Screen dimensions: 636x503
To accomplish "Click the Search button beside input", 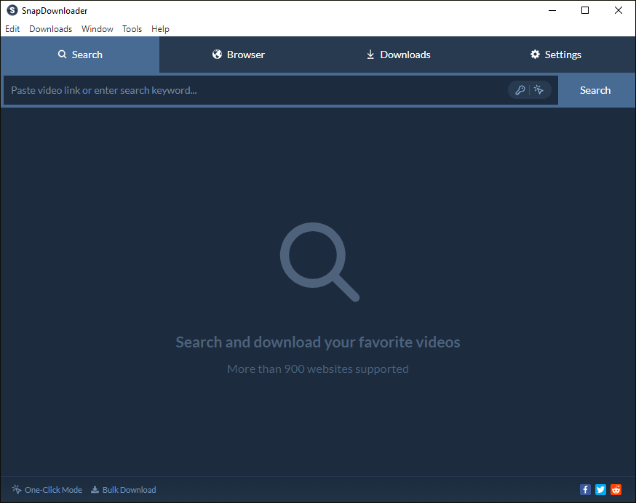I will coord(595,90).
